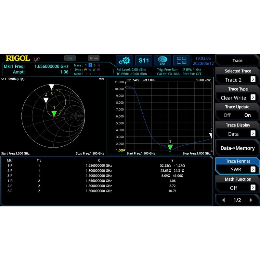Click the TG on indicator
Image resolution: width=260 pixels, height=260 pixels.
click(x=94, y=58)
